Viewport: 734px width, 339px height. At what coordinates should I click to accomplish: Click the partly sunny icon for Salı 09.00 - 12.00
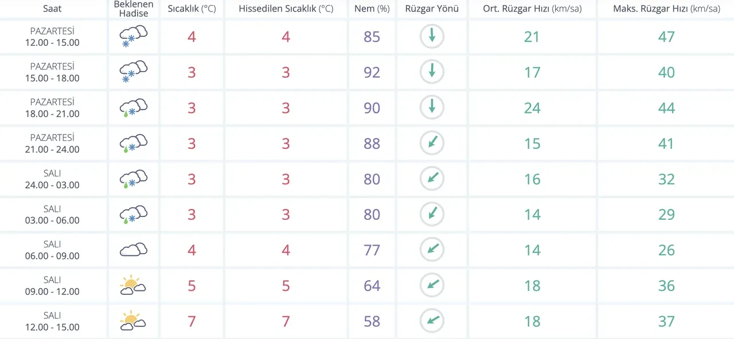click(x=133, y=285)
